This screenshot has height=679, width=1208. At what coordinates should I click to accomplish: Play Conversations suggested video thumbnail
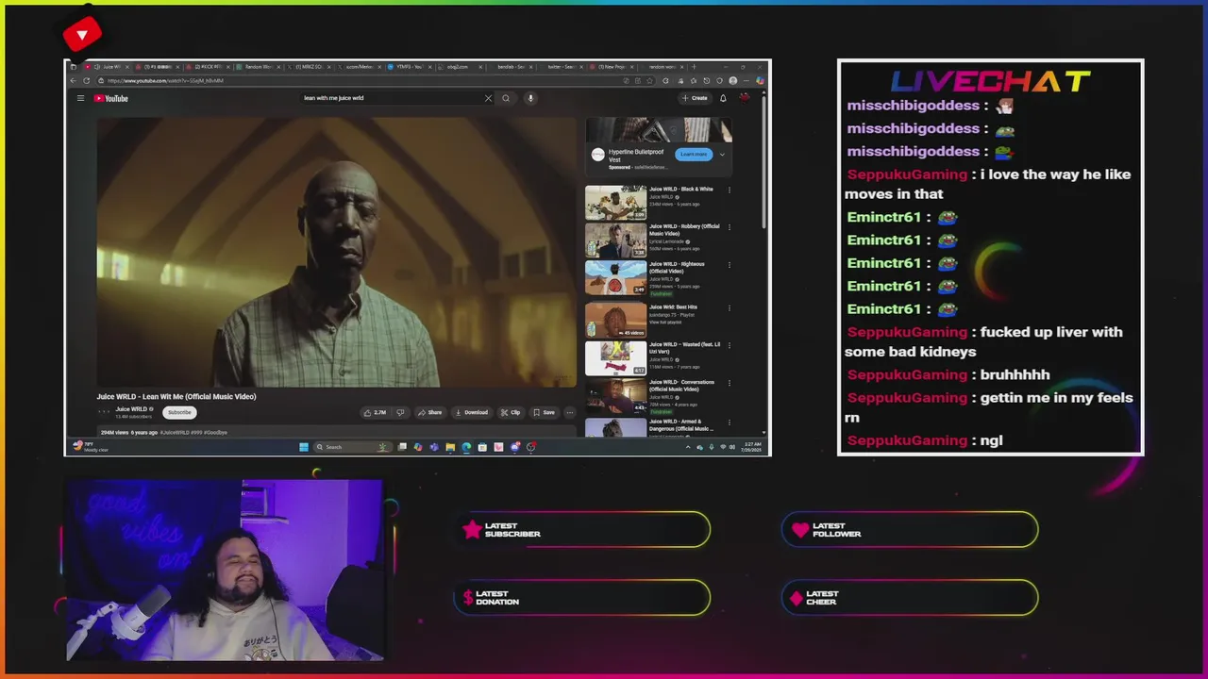pyautogui.click(x=615, y=396)
